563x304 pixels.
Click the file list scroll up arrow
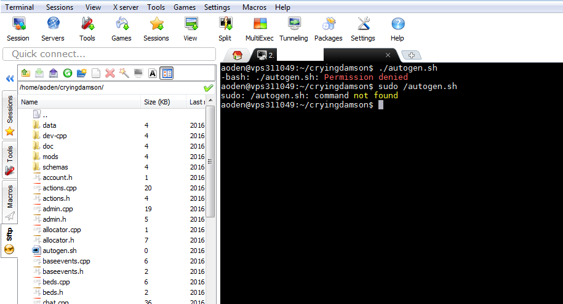point(211,100)
